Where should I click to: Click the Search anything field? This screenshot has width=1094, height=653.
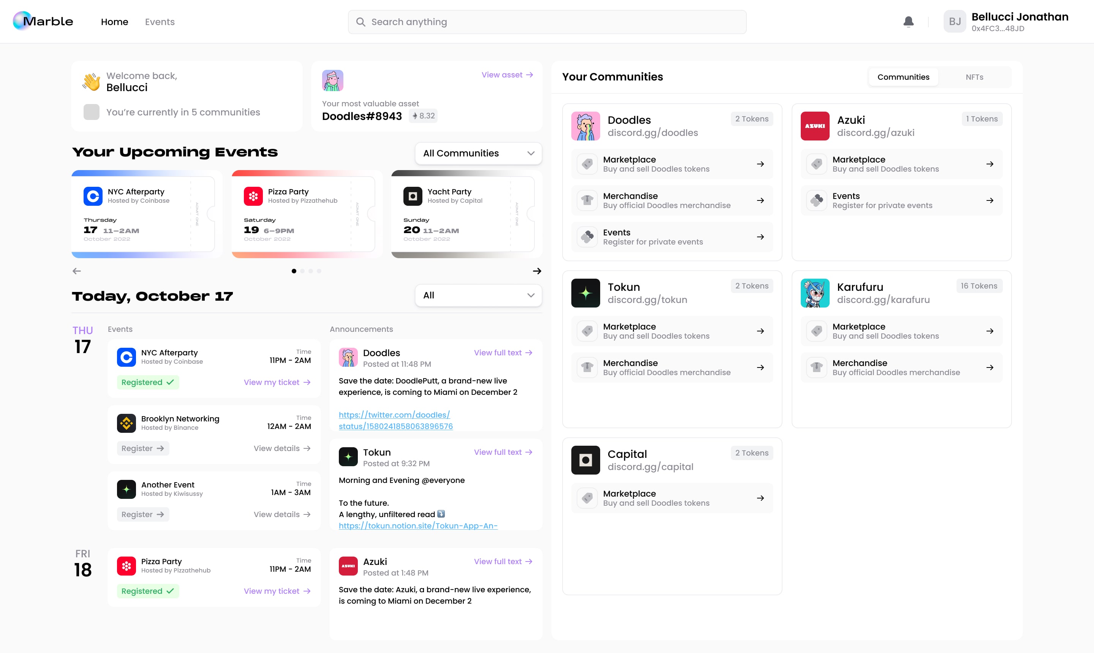click(x=547, y=22)
